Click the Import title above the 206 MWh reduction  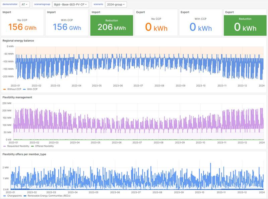pyautogui.click(x=96, y=12)
